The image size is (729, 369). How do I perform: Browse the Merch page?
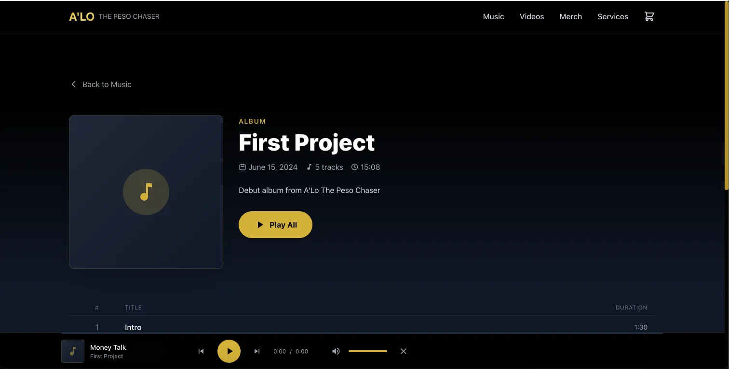click(x=571, y=16)
